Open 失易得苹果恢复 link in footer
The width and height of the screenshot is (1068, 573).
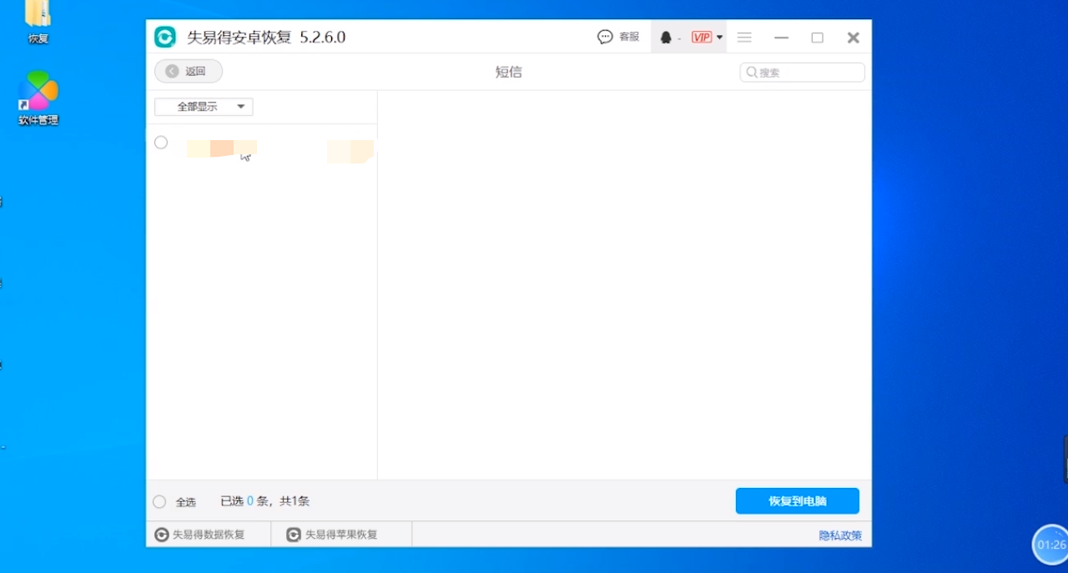coord(332,535)
